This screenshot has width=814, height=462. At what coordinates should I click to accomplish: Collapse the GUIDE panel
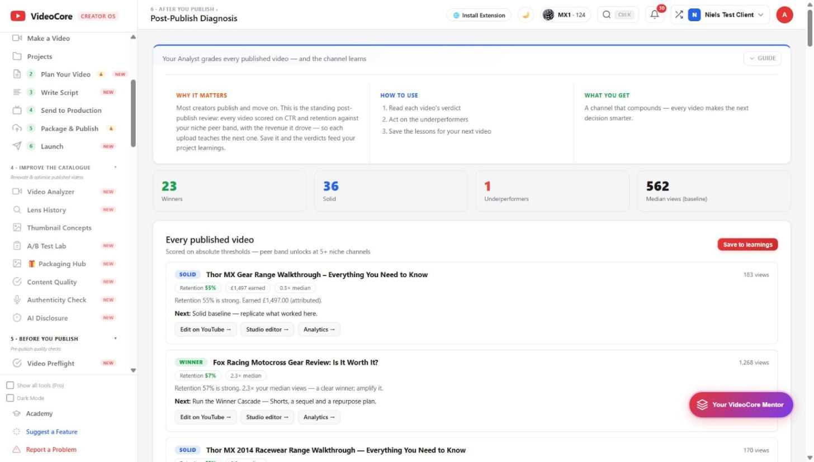coord(762,58)
